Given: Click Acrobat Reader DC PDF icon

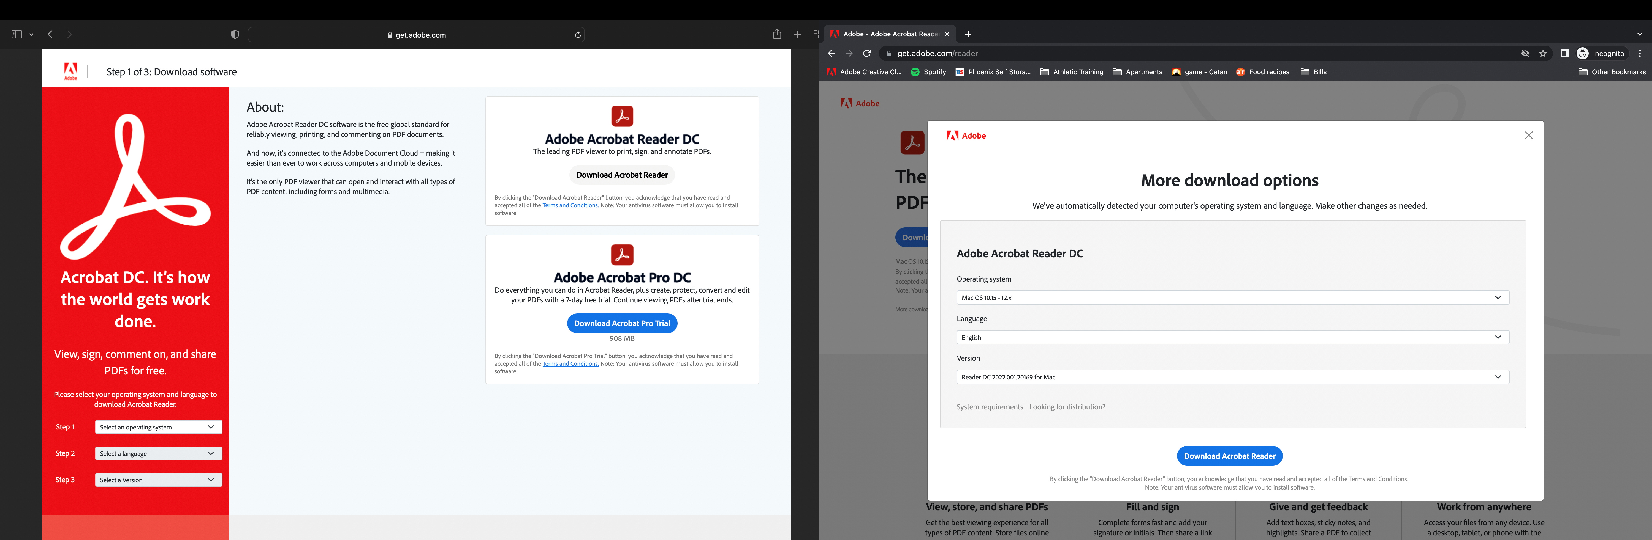Looking at the screenshot, I should [x=622, y=116].
